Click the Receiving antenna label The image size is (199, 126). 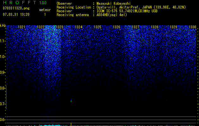pos(73,15)
